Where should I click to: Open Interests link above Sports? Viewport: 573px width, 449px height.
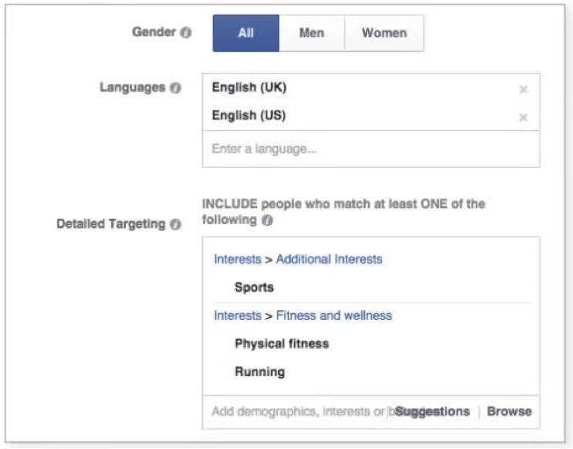pos(238,259)
